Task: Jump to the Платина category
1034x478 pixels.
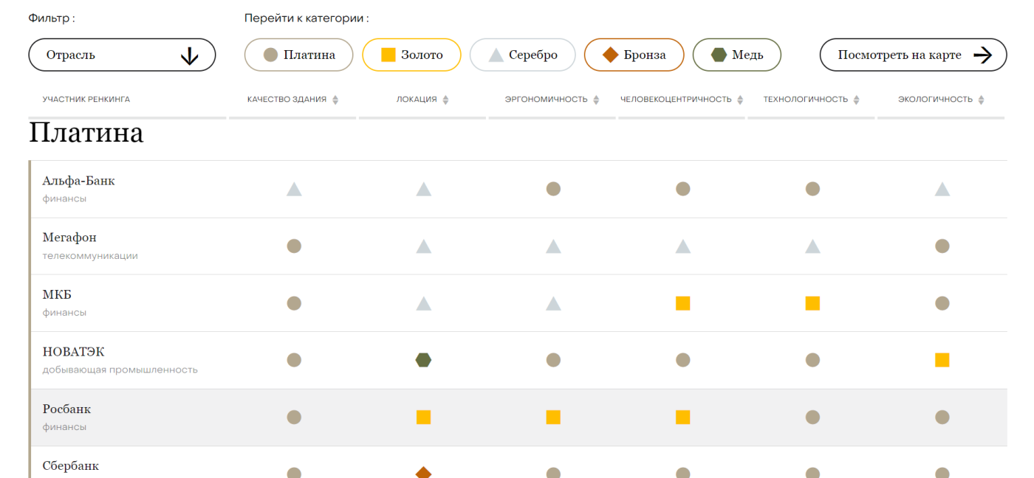Action: tap(299, 55)
